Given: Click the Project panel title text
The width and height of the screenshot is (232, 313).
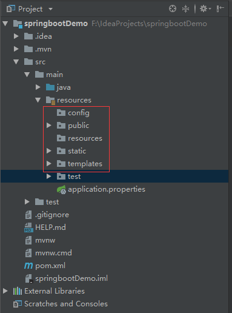Looking at the screenshot, I should click(30, 9).
